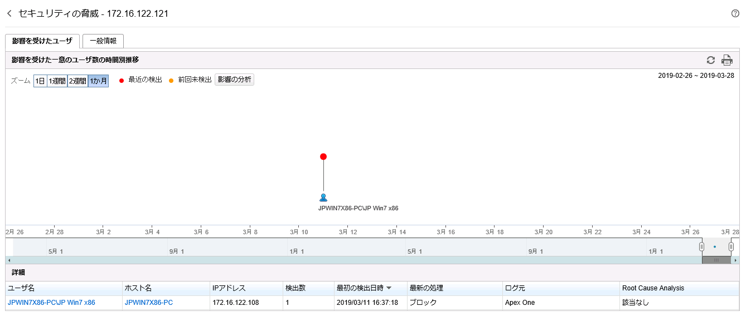
Task: Click the blue user icon on chart
Action: 323,197
